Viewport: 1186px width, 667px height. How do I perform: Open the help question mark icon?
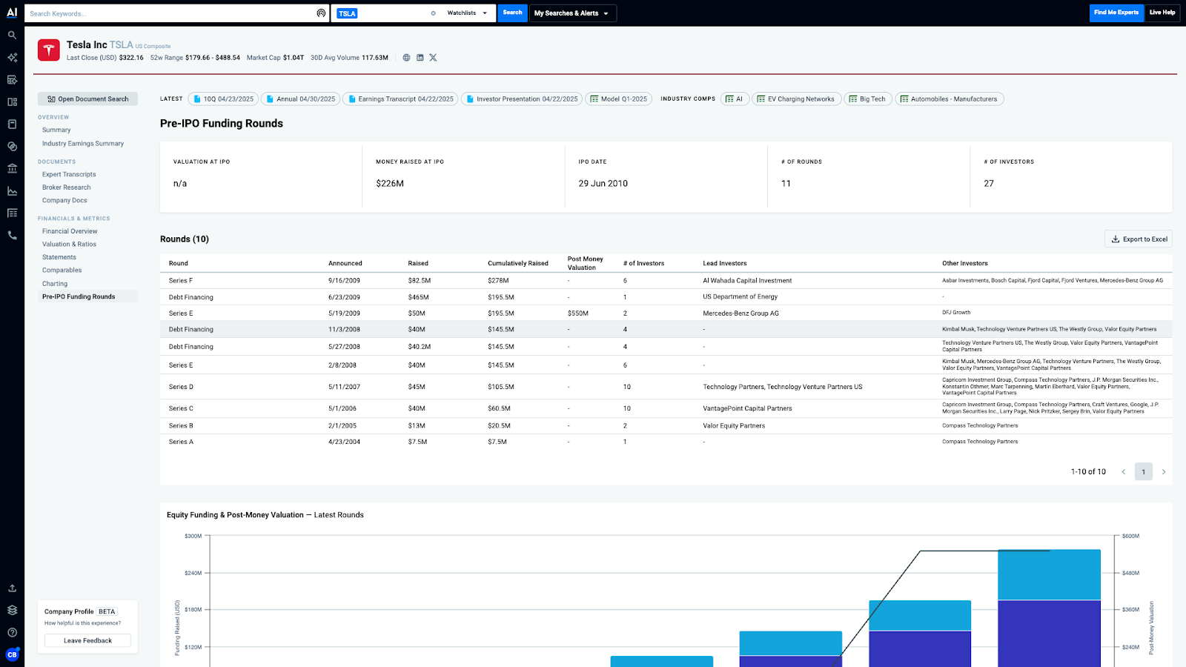12,632
